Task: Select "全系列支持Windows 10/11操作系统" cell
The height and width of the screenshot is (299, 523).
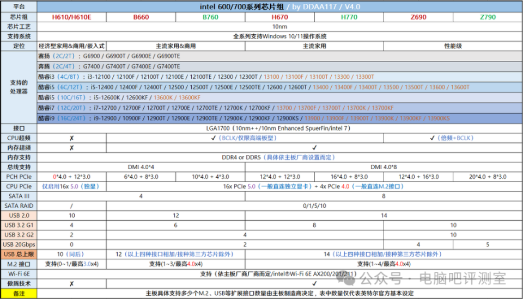Action: (279, 36)
